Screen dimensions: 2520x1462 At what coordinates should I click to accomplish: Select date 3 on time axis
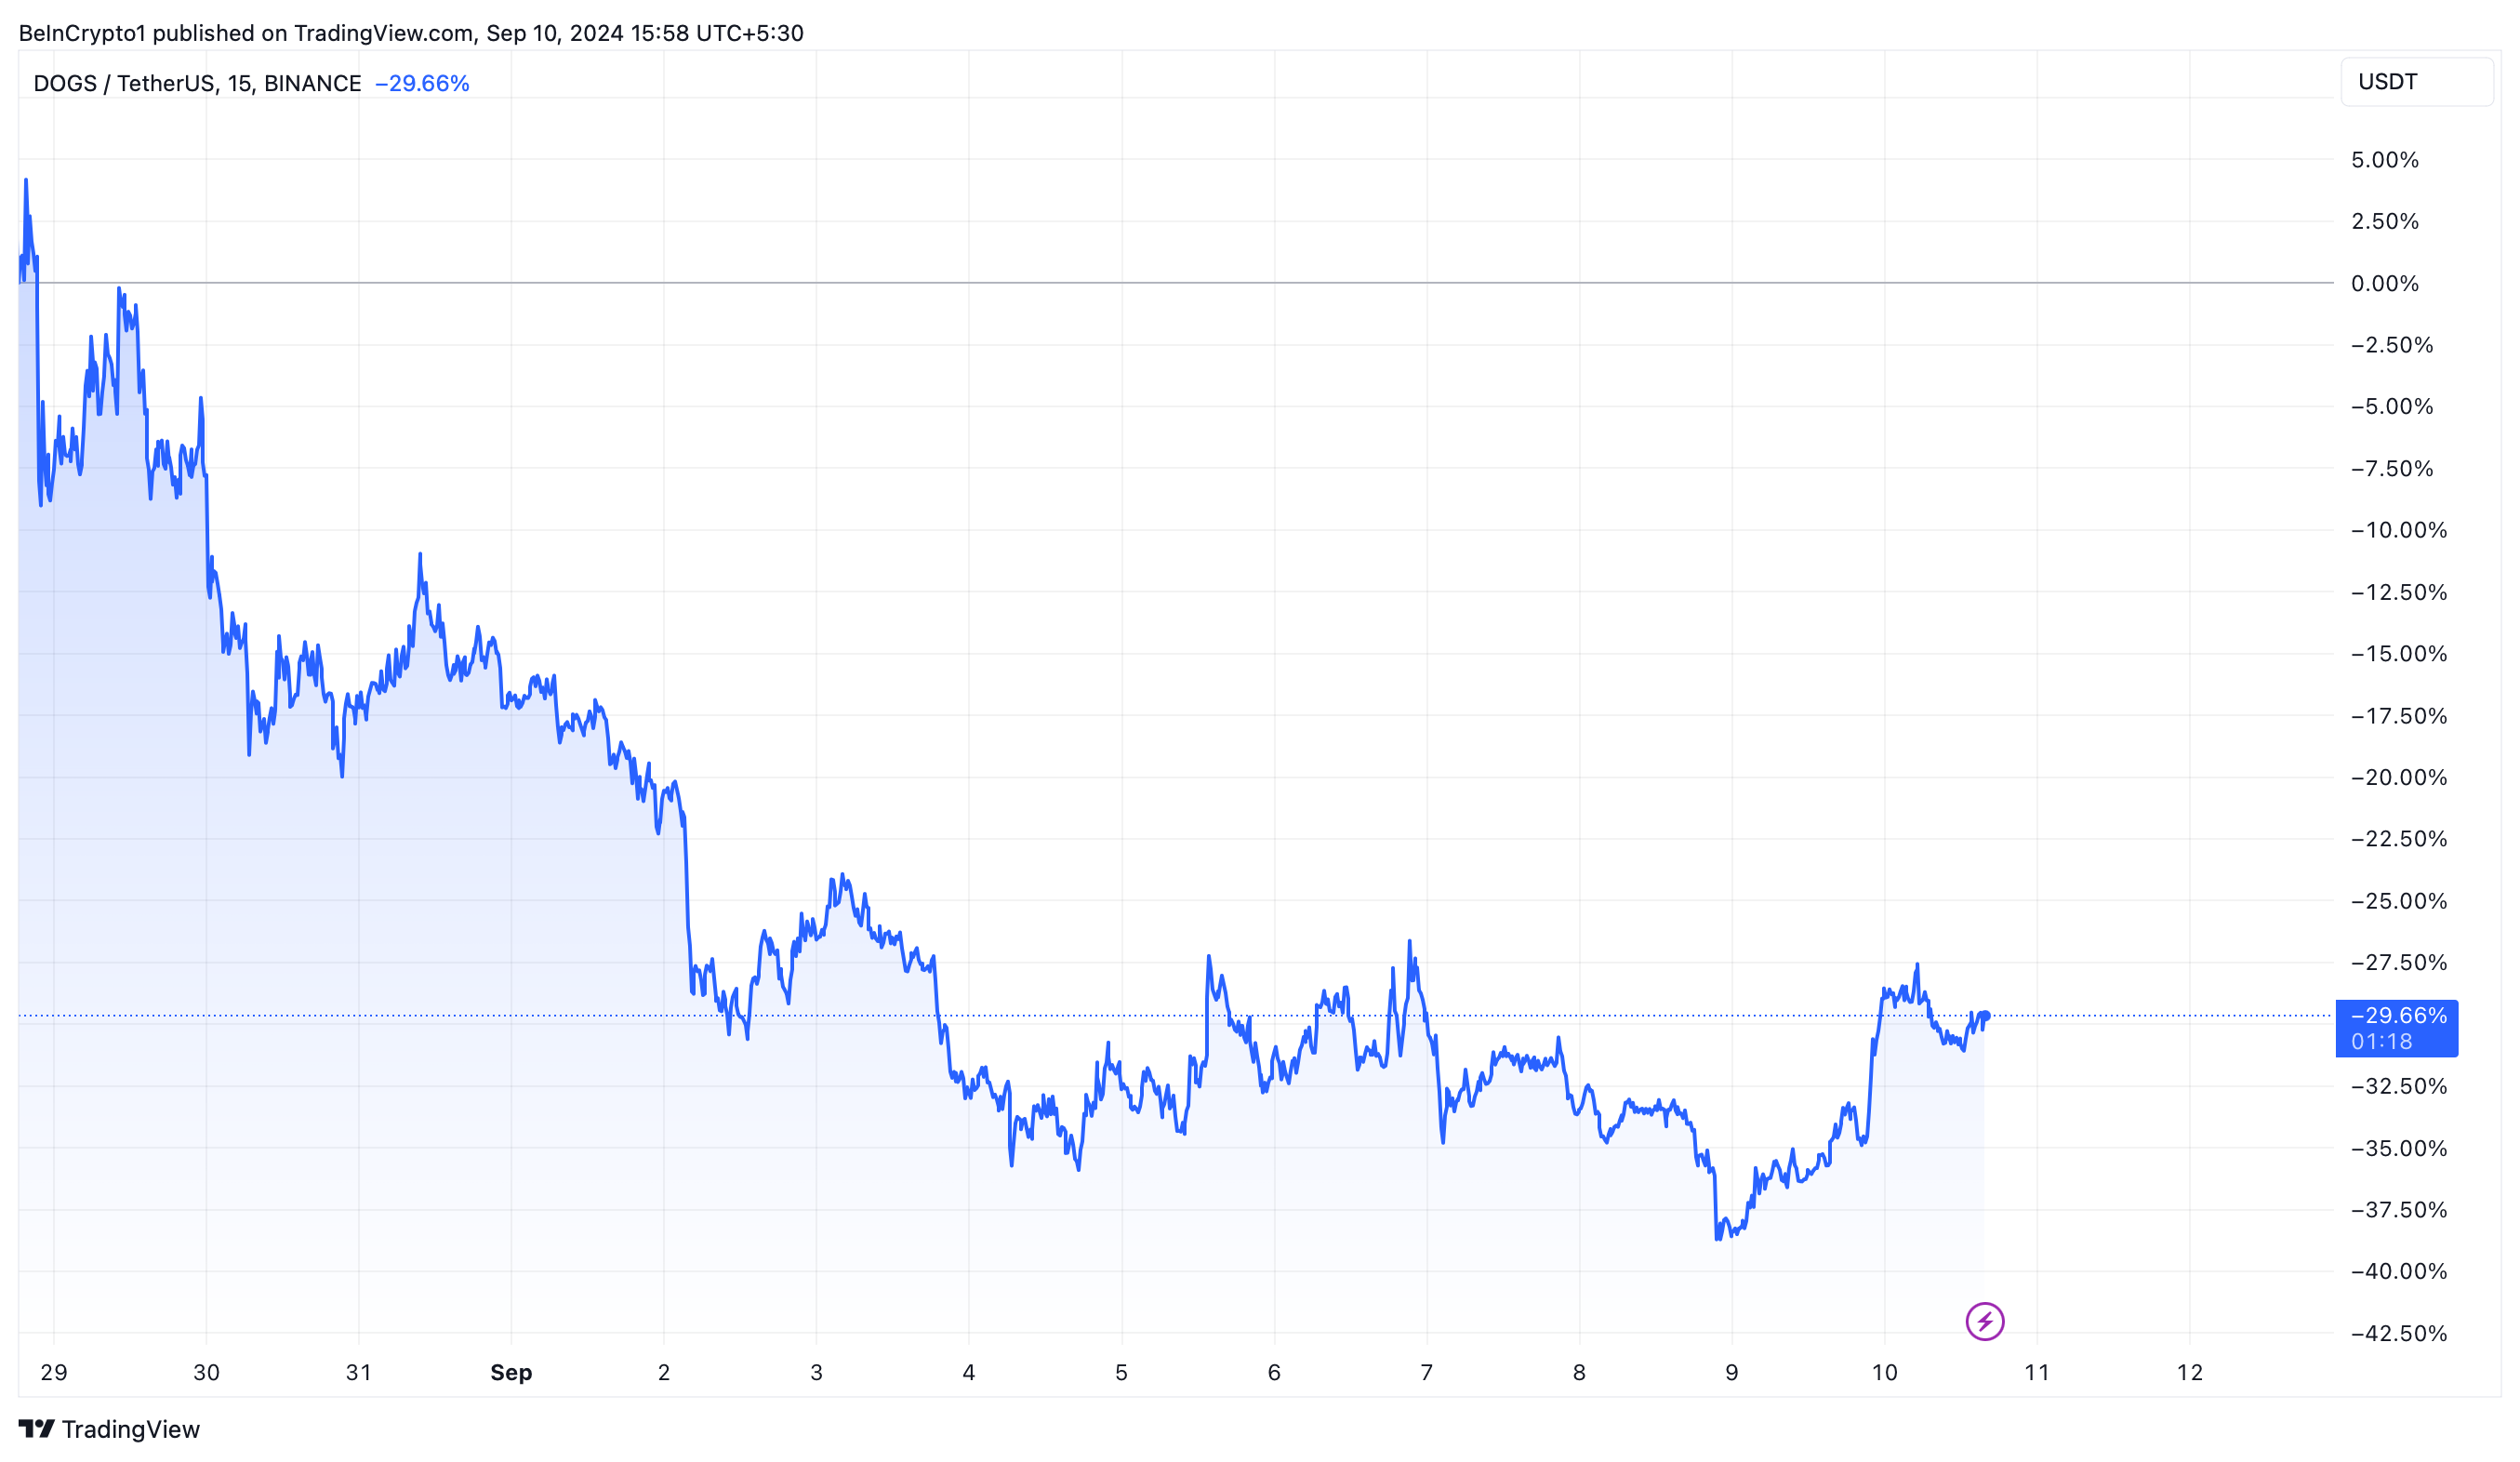[816, 1372]
